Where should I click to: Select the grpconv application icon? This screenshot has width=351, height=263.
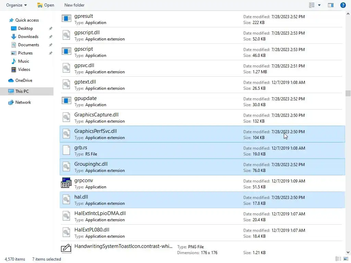point(66,183)
